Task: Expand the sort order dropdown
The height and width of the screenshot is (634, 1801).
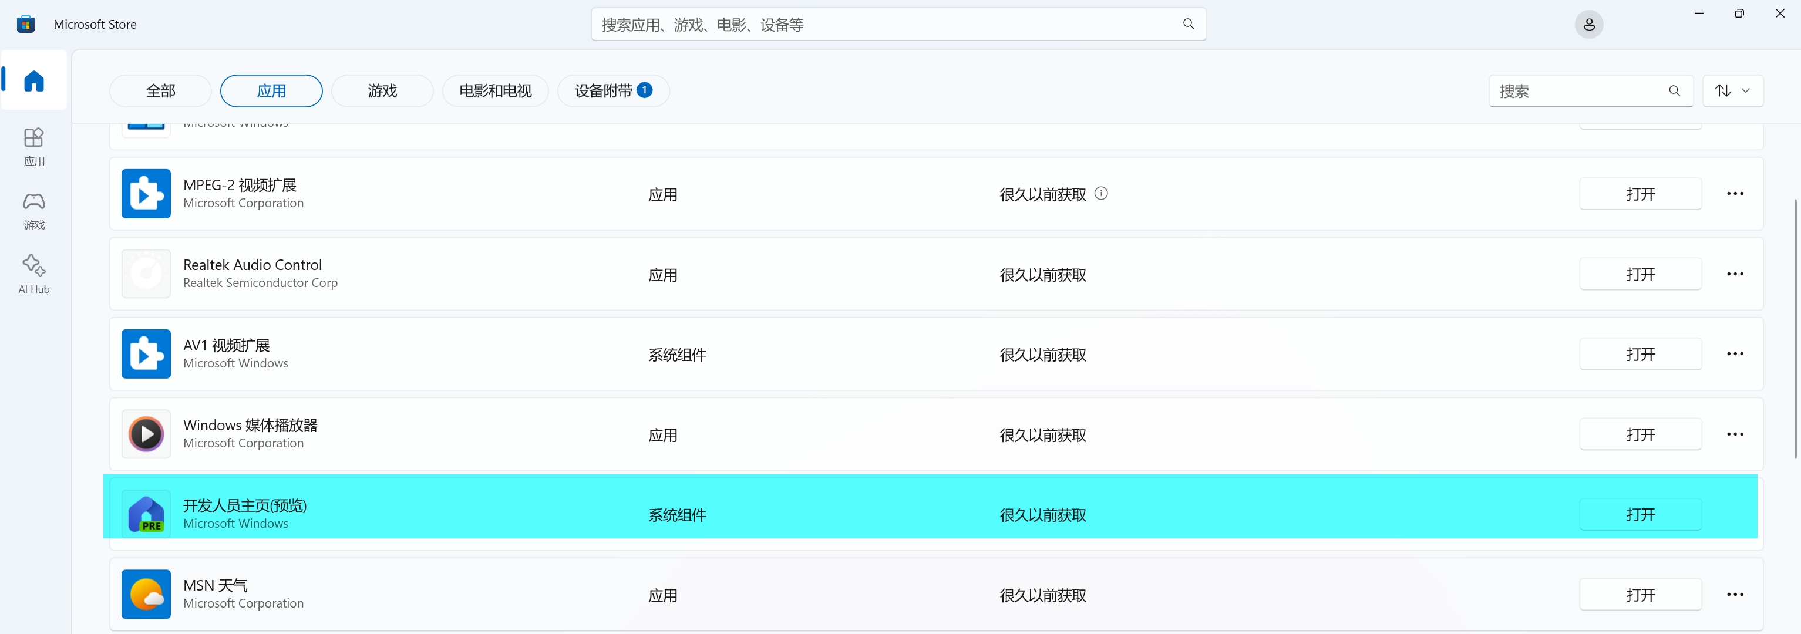Action: (x=1732, y=91)
